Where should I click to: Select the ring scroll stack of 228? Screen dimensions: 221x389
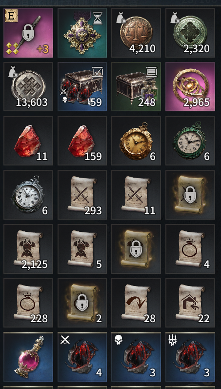coord(28,303)
